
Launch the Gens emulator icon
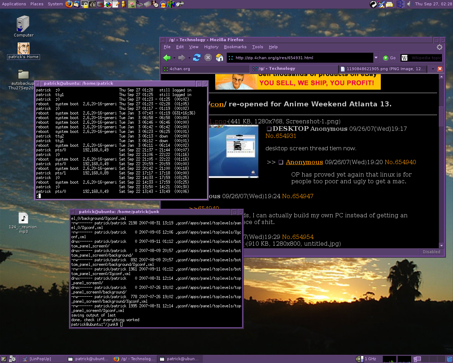pos(180,4)
